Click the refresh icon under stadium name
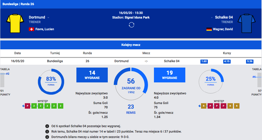The image size is (262, 140). [131, 25]
